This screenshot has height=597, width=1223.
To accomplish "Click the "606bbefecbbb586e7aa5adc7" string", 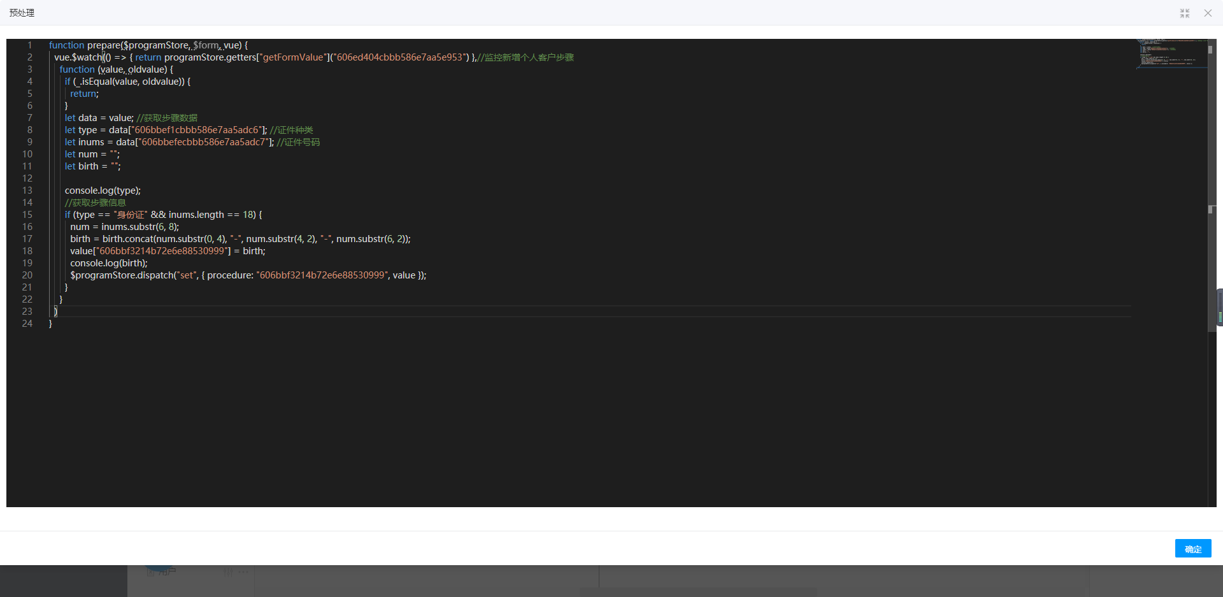I will pyautogui.click(x=204, y=142).
